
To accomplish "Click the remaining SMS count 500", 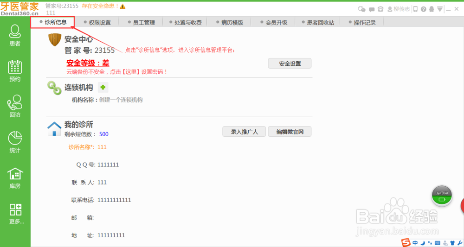I will [103, 134].
